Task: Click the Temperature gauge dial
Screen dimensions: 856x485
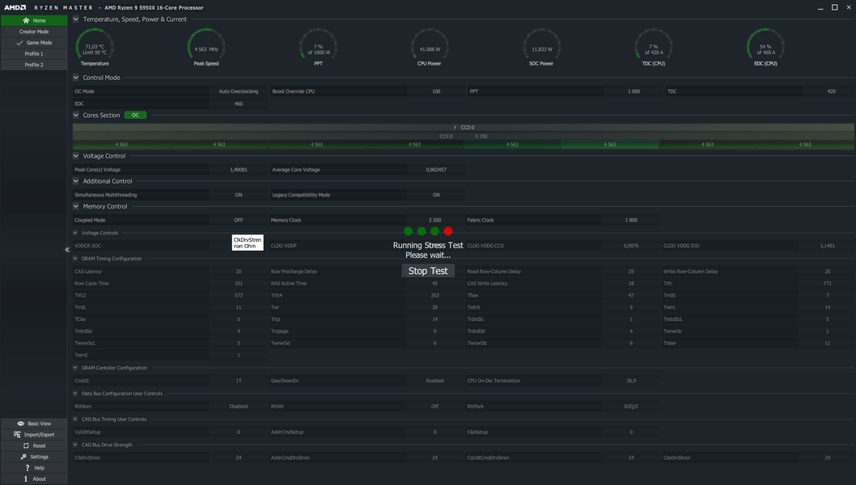Action: coord(95,46)
